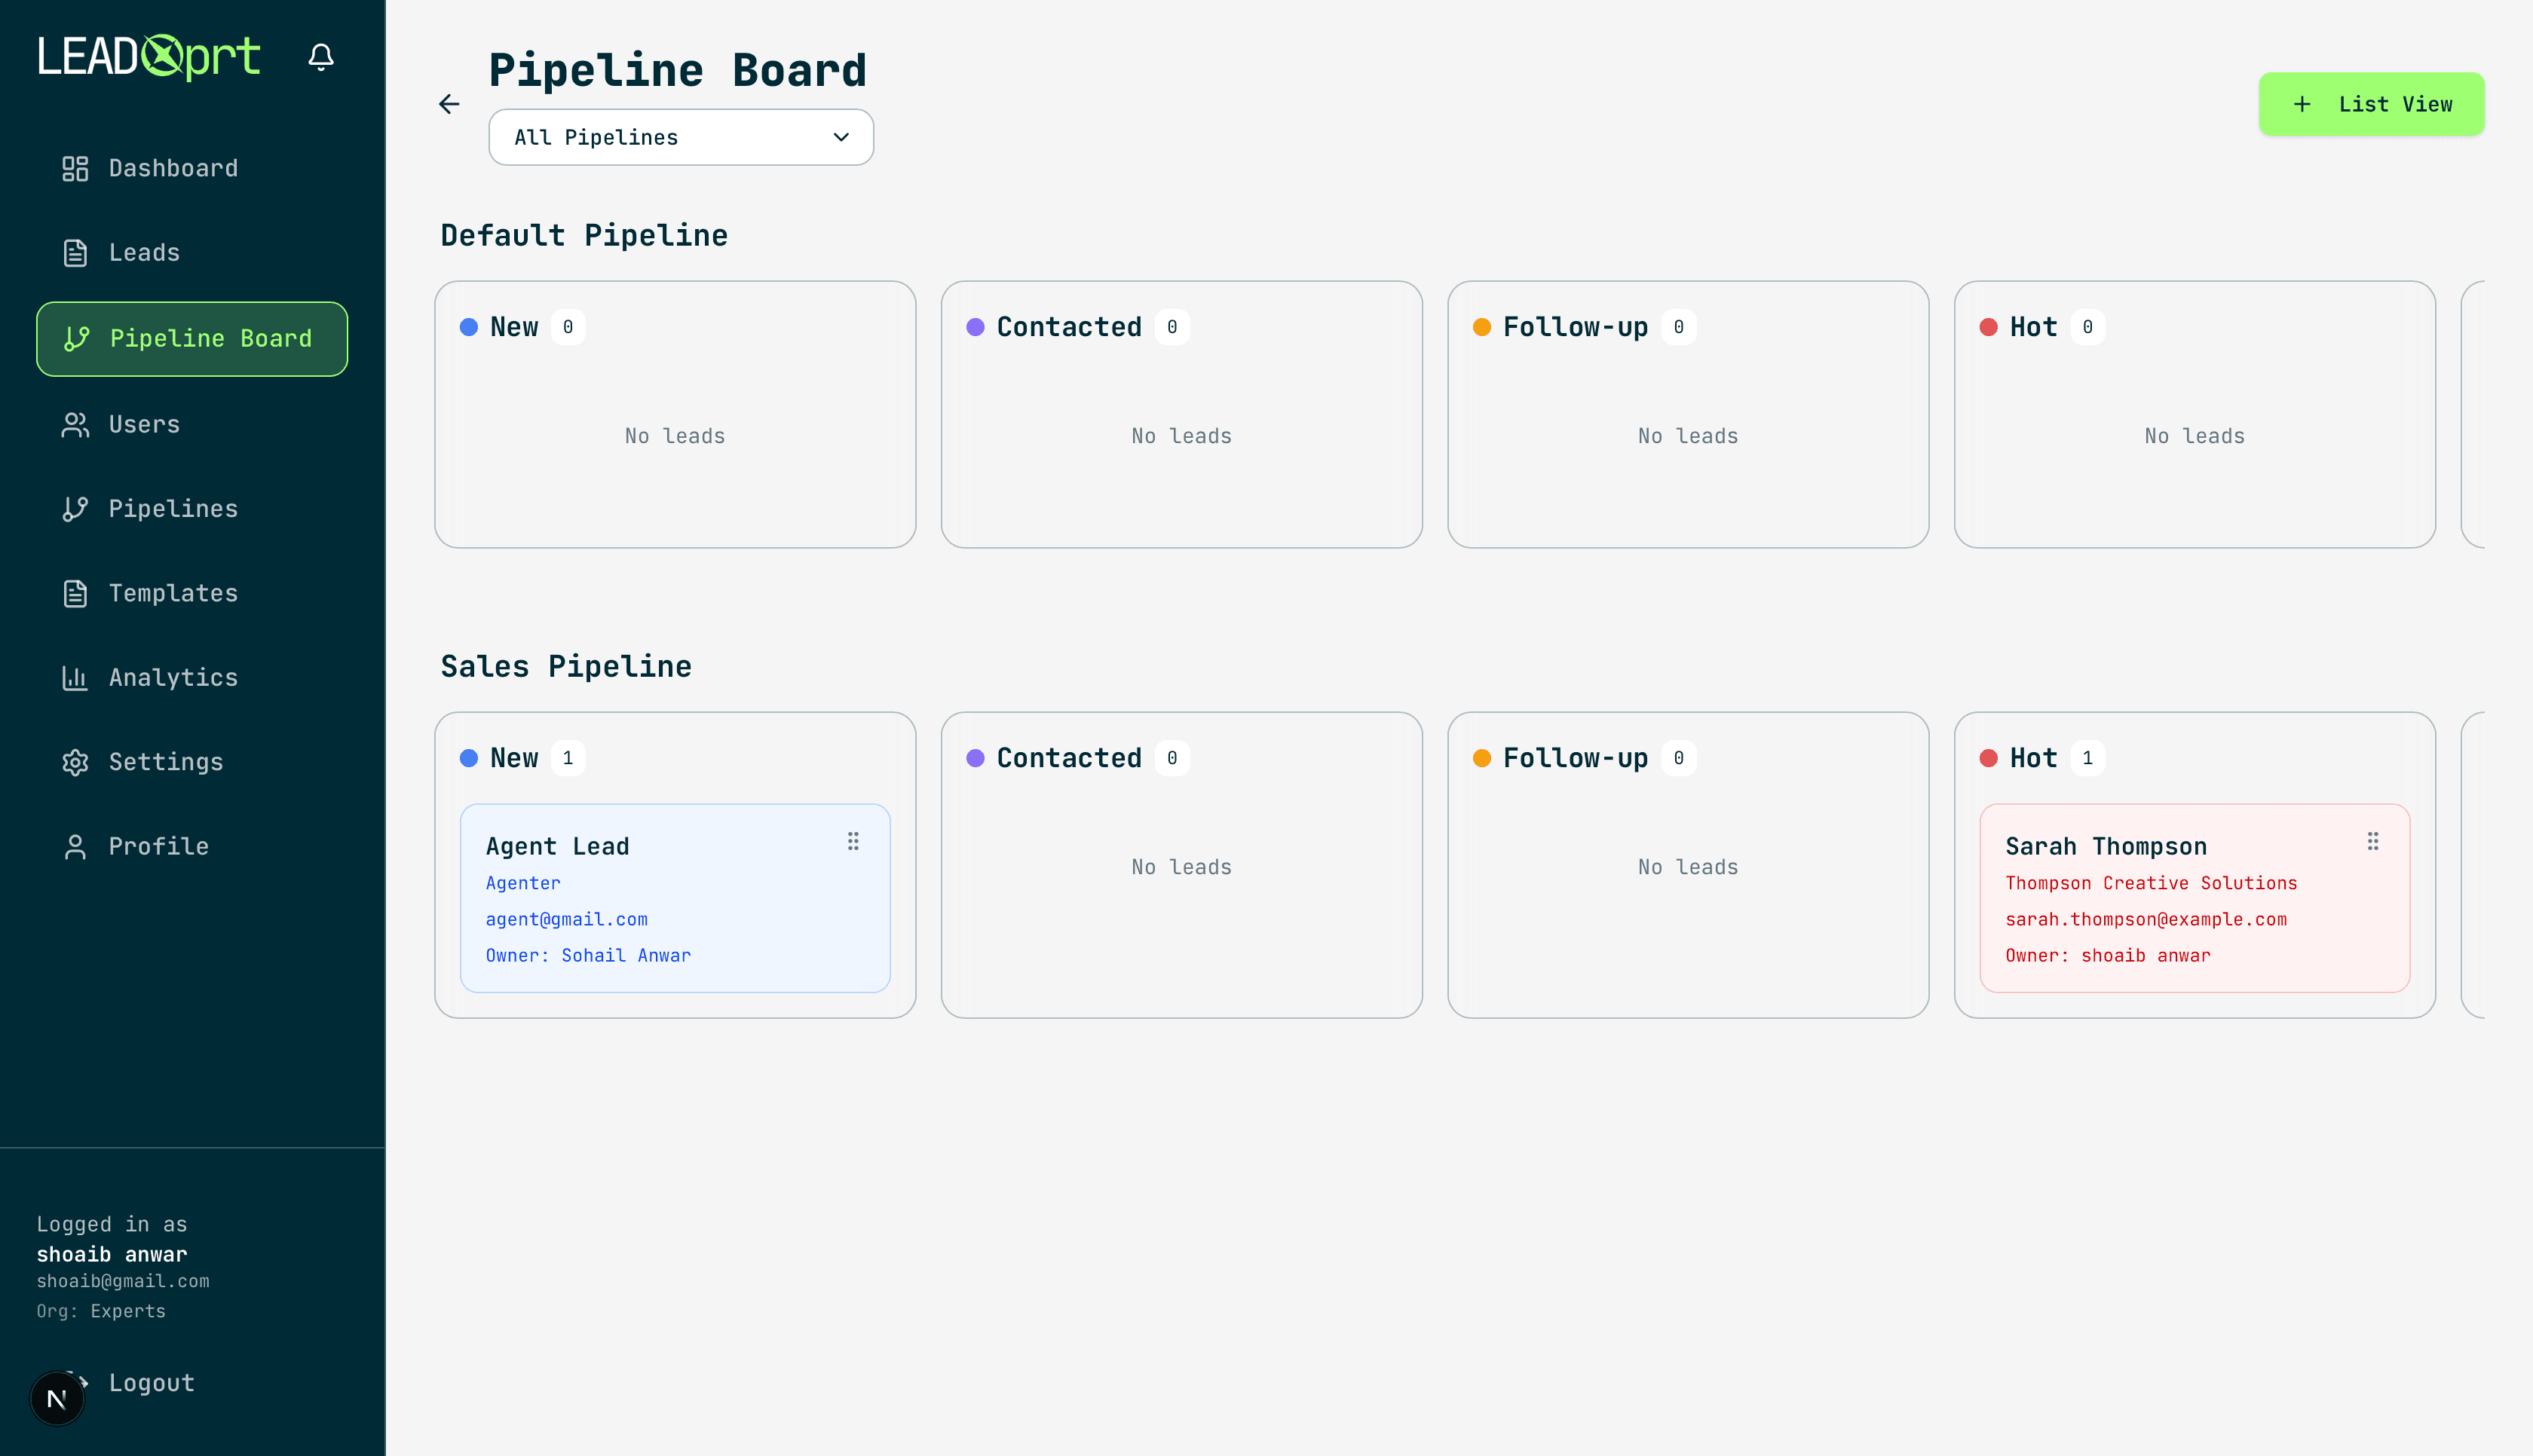Switch to the Leads menu entry
The width and height of the screenshot is (2533, 1456).
point(145,253)
